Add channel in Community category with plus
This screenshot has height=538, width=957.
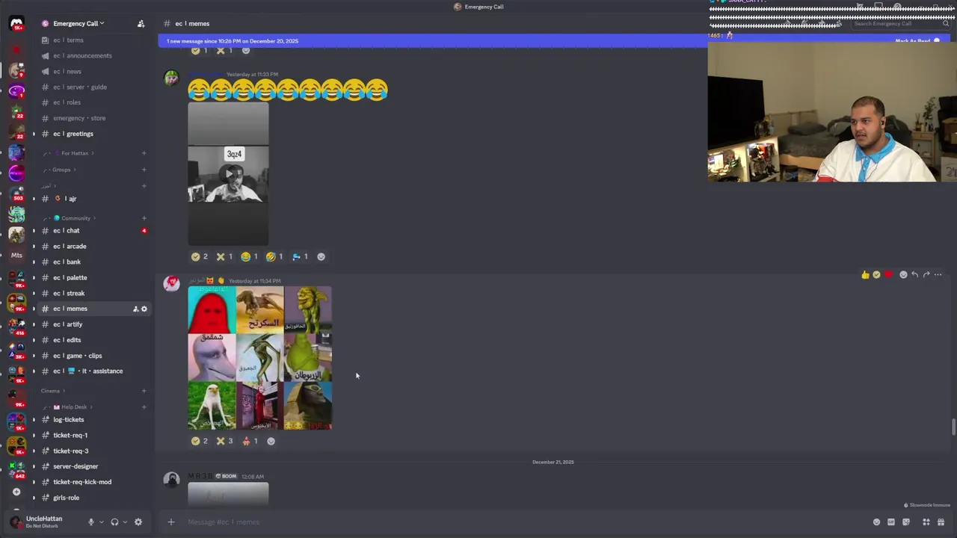pyautogui.click(x=144, y=218)
